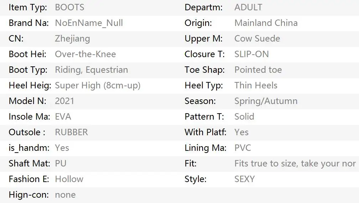Select the 'Pointed toe' value

[258, 70]
